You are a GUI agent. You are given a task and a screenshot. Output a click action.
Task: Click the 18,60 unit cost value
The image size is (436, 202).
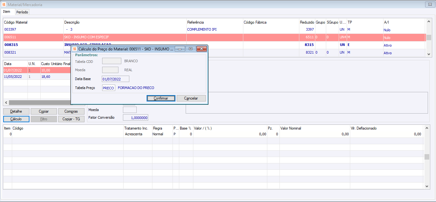46,77
